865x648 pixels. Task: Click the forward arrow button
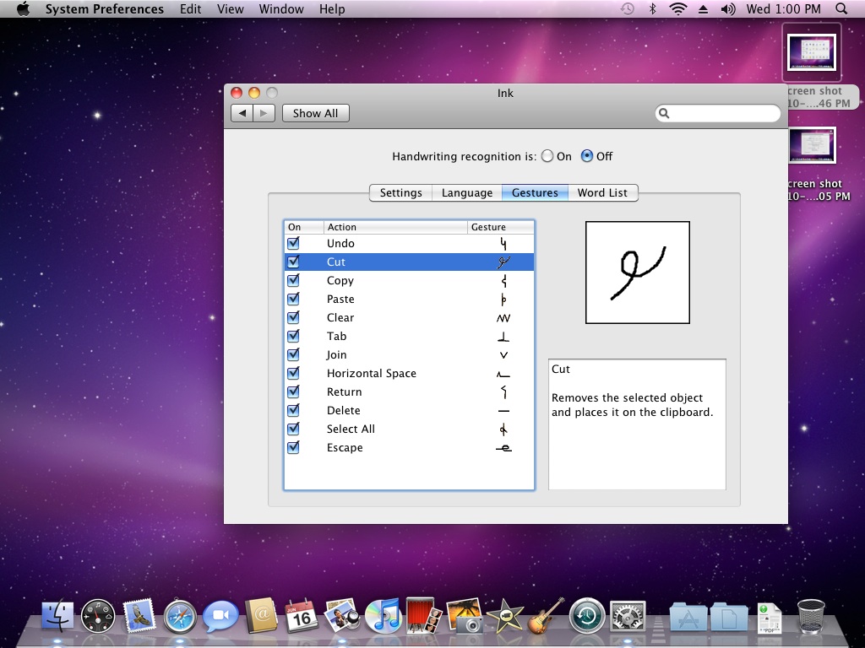coord(264,113)
